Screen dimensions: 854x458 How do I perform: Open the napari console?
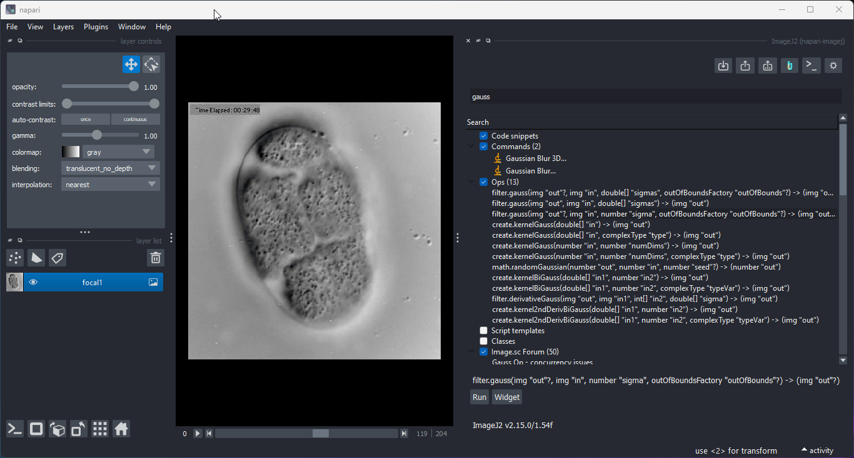point(14,429)
